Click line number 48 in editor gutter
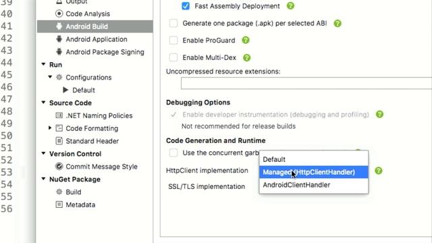Viewport: 432px width, 243px height. [7, 111]
